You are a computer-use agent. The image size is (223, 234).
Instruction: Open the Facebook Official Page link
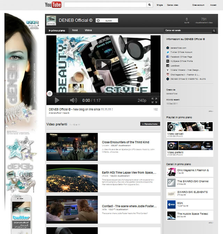tap(181, 57)
